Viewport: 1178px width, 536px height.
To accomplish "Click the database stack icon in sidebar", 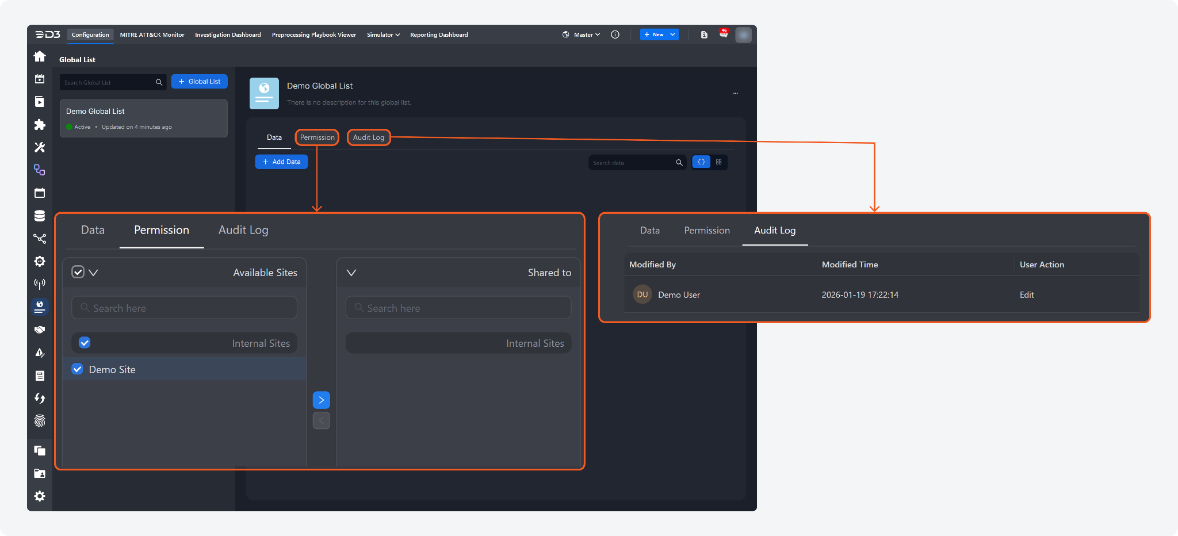I will pos(40,216).
